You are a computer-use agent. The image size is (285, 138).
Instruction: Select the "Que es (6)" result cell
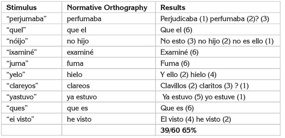[x=175, y=108]
